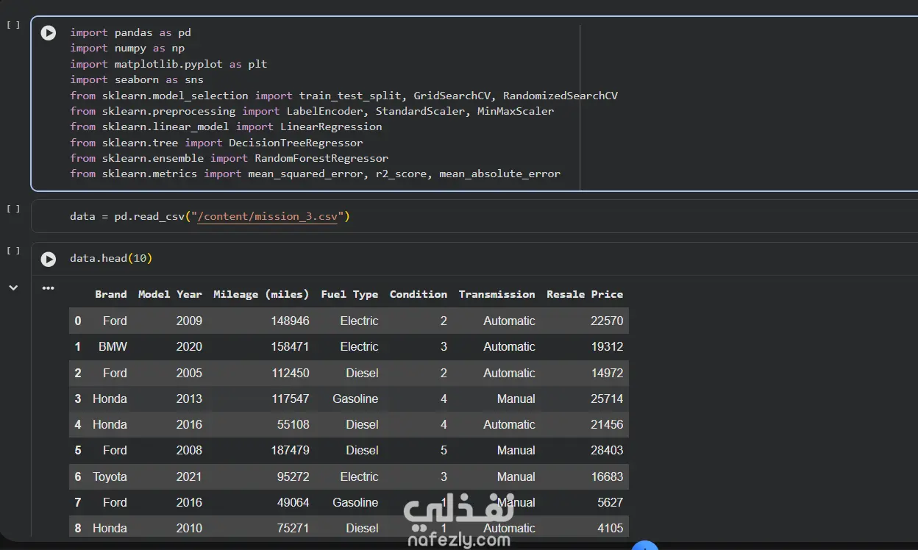The image size is (918, 550).
Task: Select mileage value 187479
Action: [291, 450]
